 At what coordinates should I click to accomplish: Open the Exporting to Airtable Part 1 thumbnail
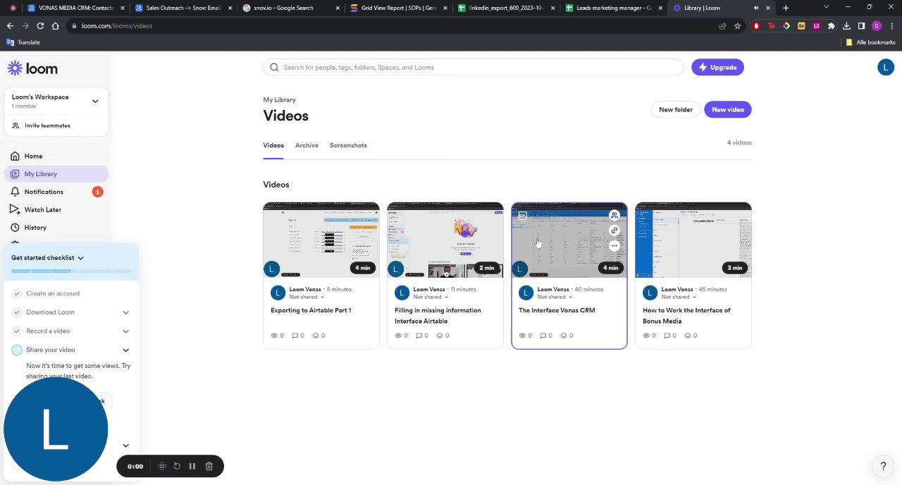pos(321,240)
